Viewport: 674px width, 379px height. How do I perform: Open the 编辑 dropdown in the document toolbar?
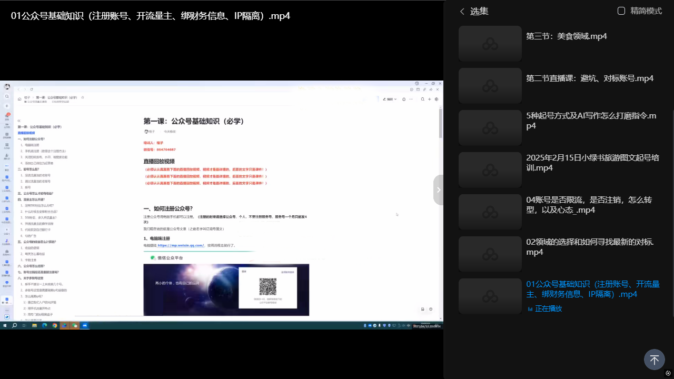coord(390,99)
